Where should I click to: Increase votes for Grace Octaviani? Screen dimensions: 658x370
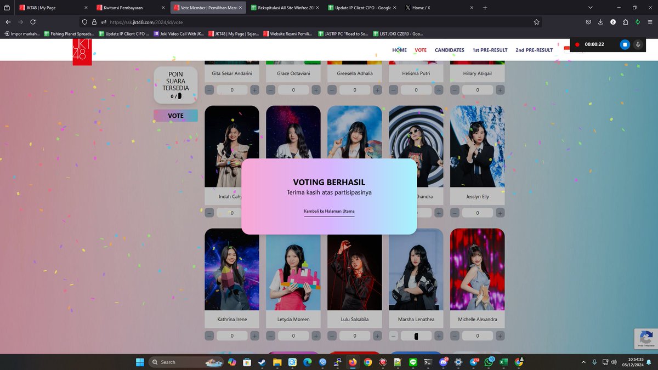(316, 90)
